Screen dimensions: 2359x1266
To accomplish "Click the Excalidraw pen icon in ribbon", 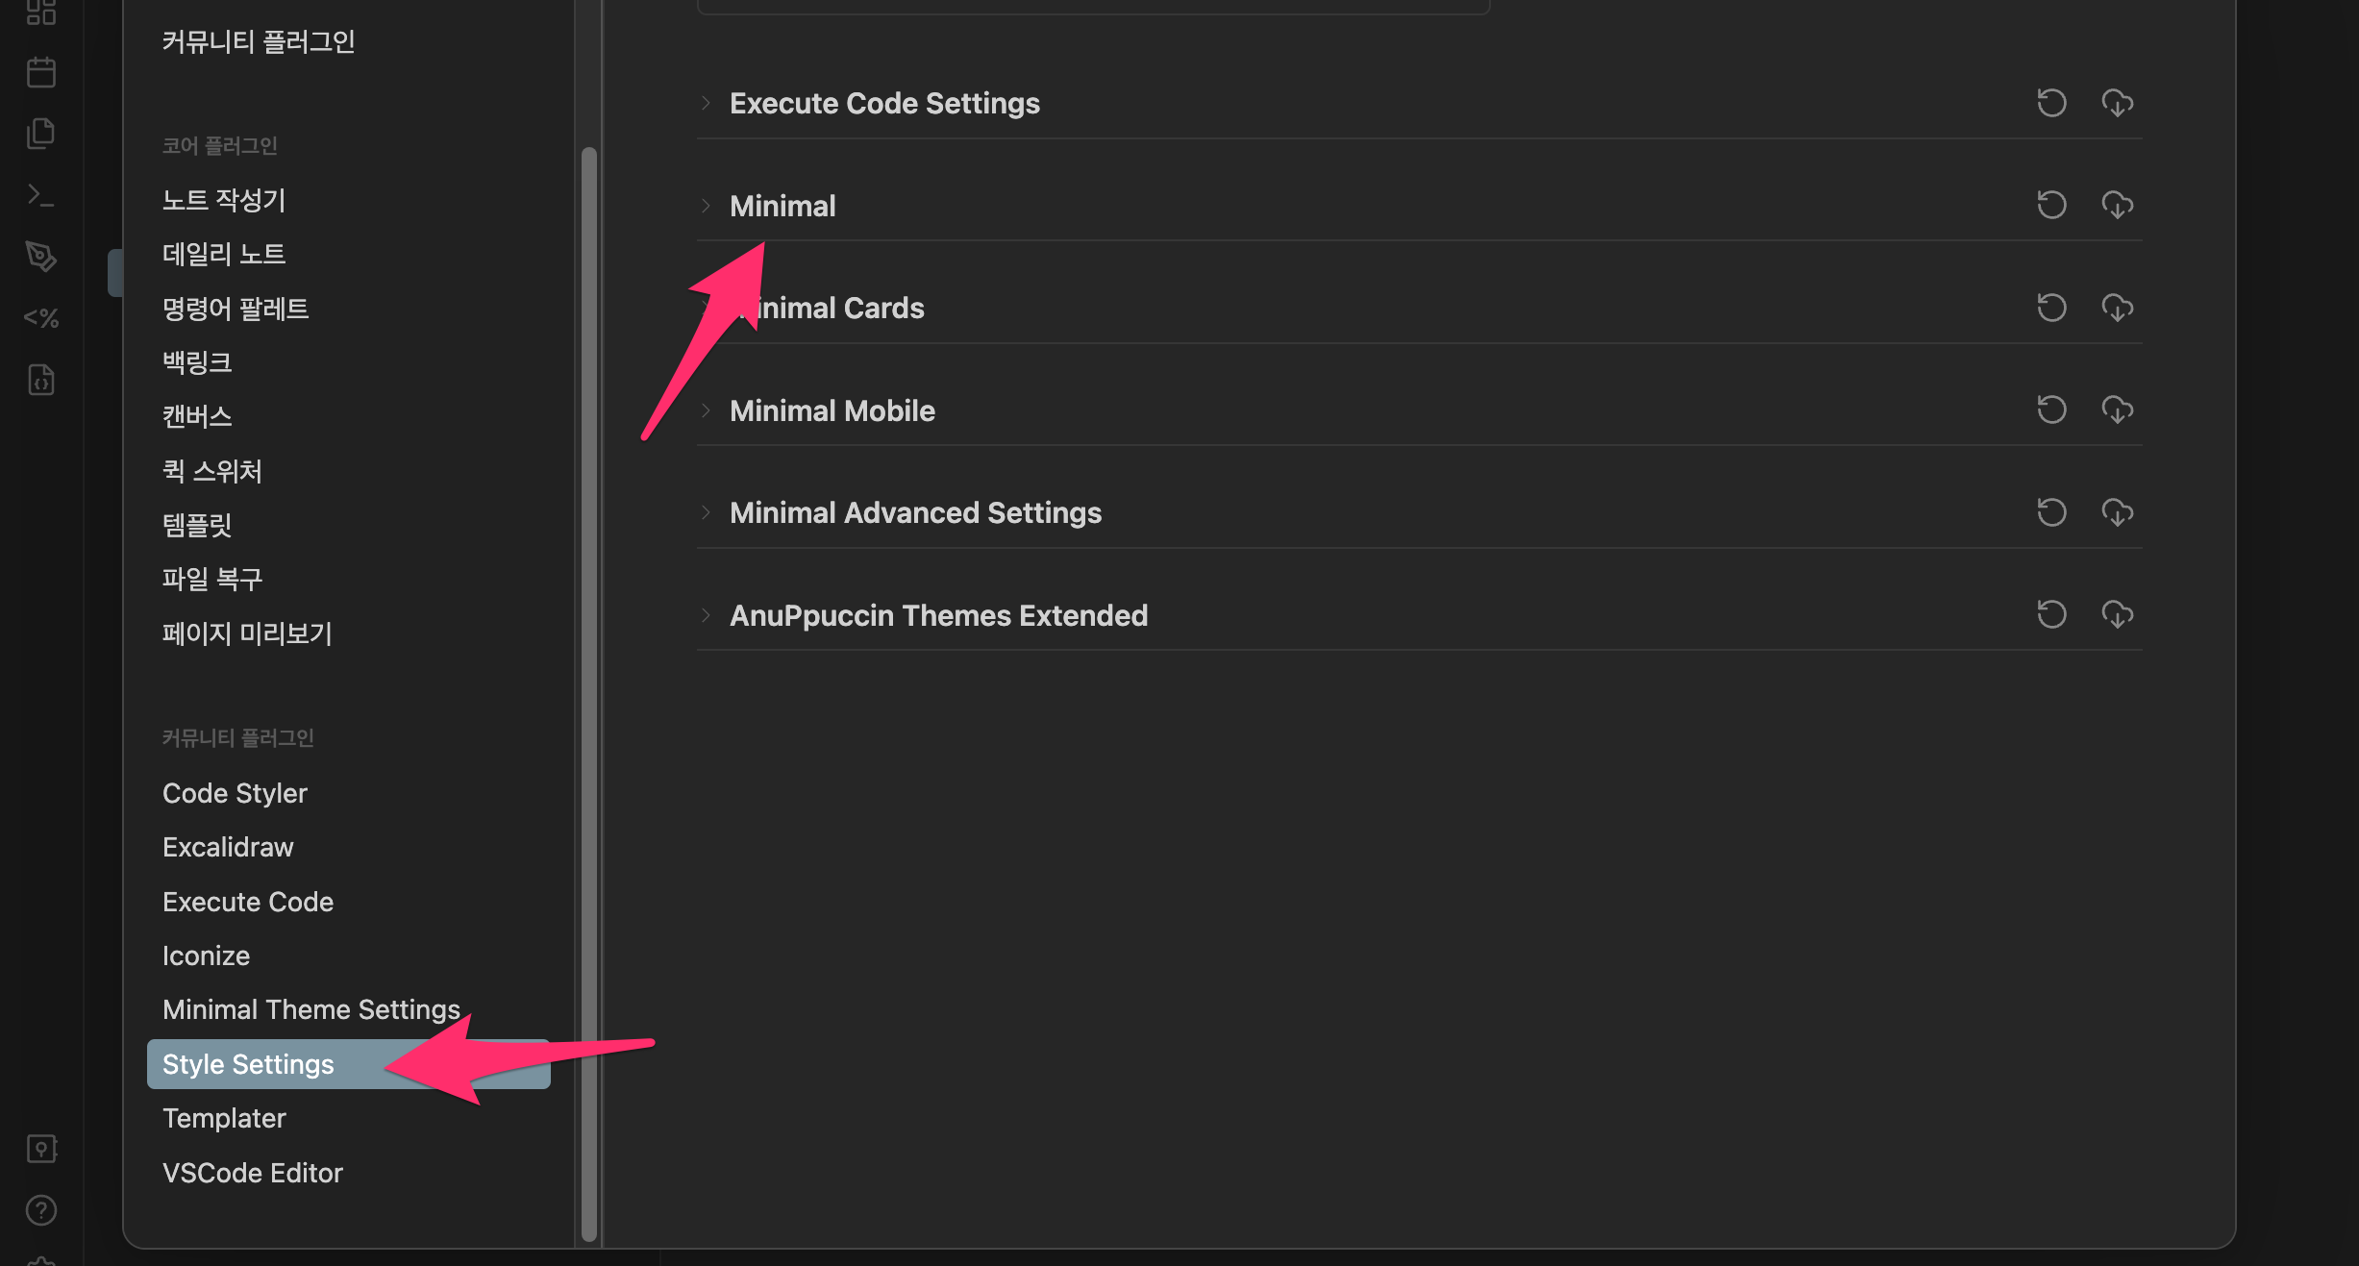I will click(40, 256).
